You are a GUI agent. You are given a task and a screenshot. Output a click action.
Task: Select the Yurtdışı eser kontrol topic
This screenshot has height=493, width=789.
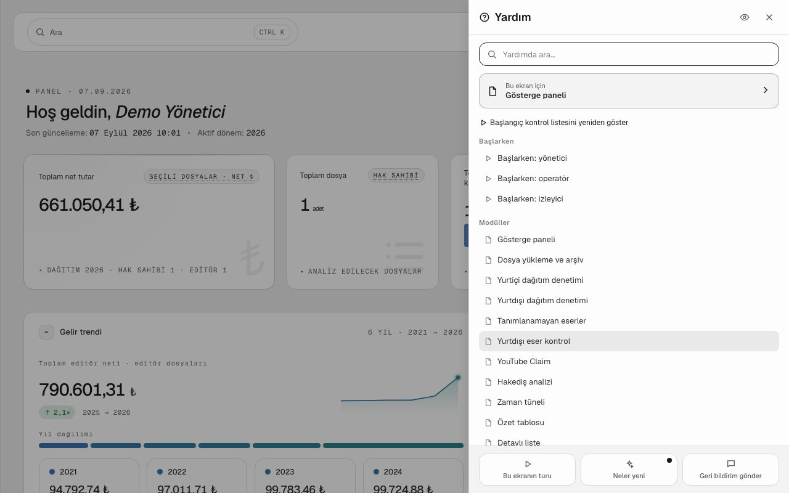pyautogui.click(x=629, y=341)
